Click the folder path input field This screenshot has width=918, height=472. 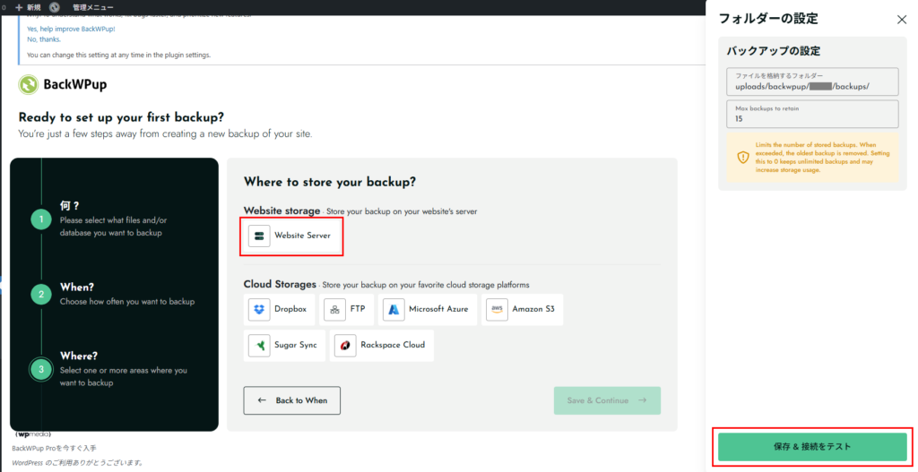(811, 87)
